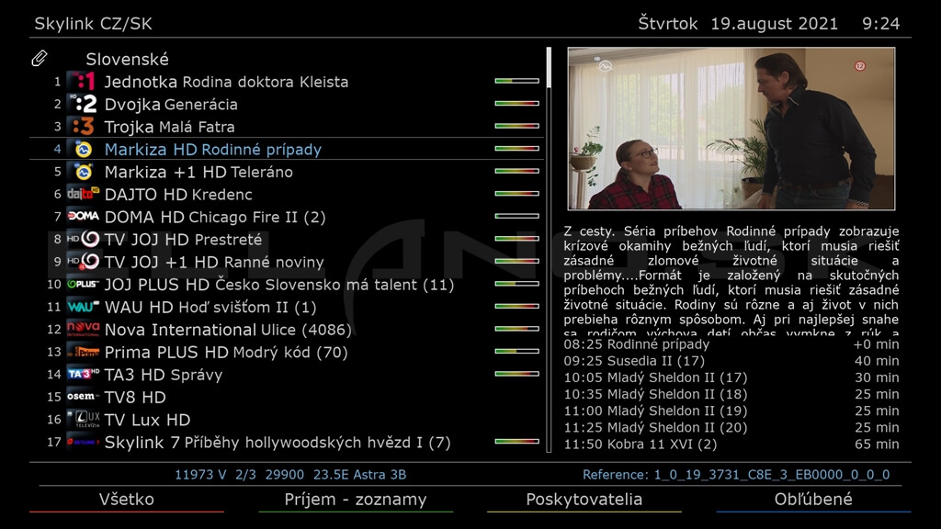Click the TV JOJ +1 HD logo

point(83,262)
